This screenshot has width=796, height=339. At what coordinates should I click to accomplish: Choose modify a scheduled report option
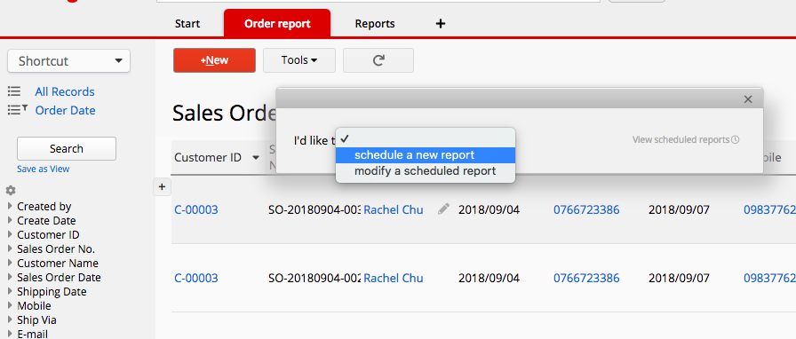click(x=426, y=171)
